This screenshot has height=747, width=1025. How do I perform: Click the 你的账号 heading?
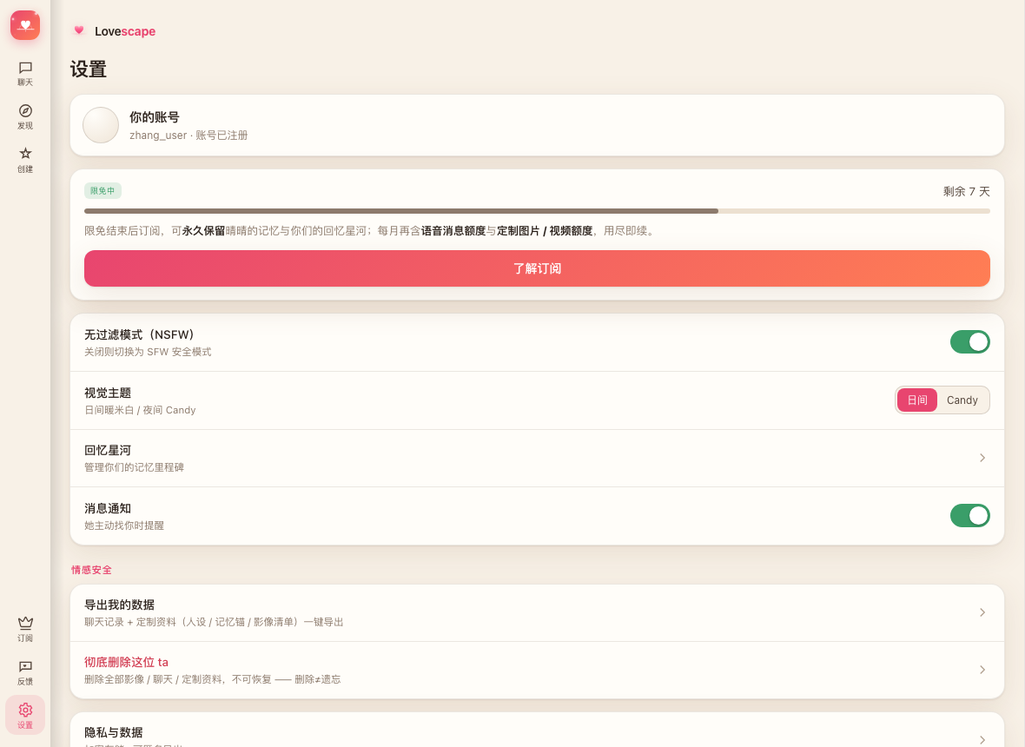click(155, 117)
